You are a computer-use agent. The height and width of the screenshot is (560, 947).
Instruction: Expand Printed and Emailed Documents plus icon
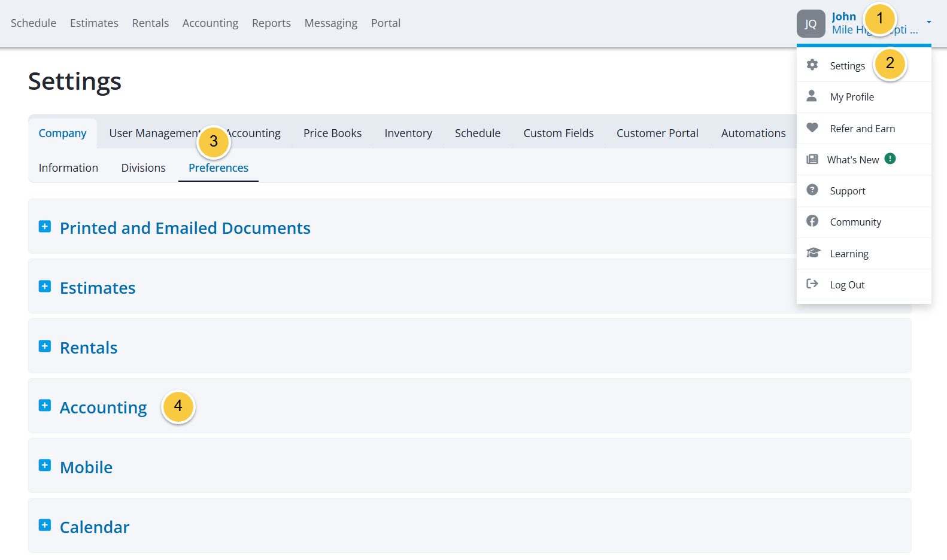(45, 226)
